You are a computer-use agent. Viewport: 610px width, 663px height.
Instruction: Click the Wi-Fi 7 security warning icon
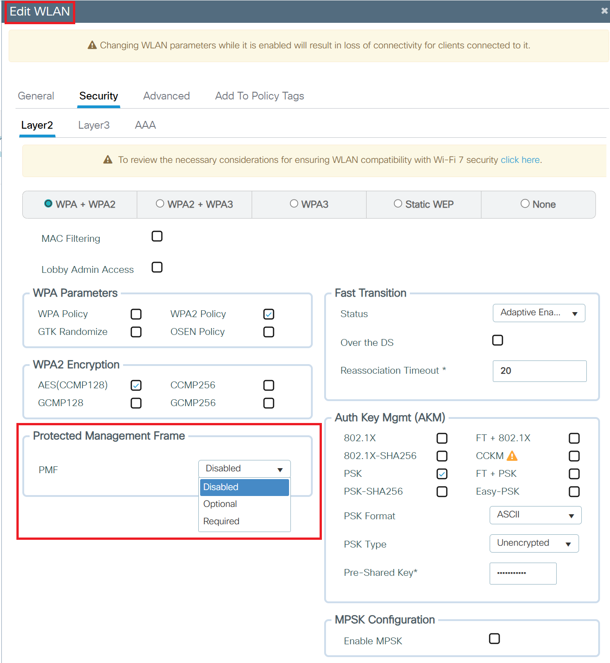pos(108,160)
